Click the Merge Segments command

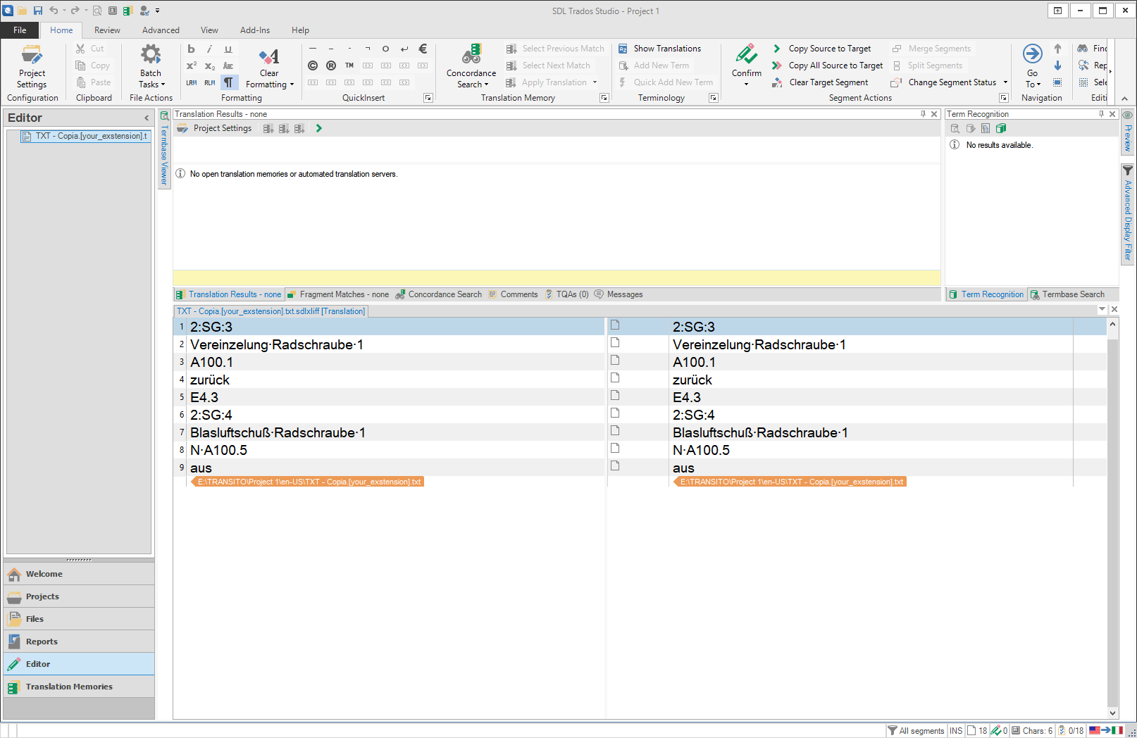931,49
